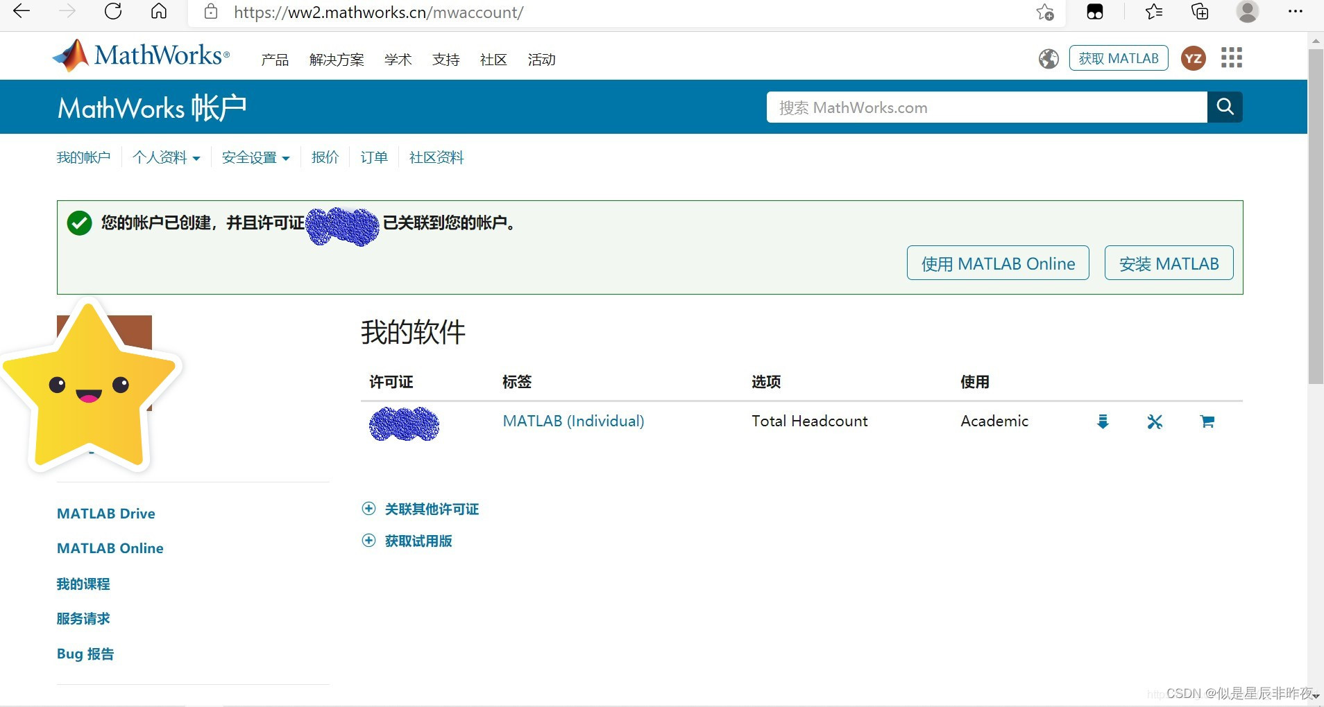Click plus icon beside 获取试用版
Viewport: 1324px width, 707px height.
pyautogui.click(x=369, y=541)
